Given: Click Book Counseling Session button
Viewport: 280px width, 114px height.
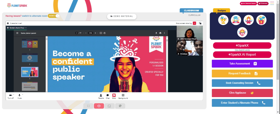Looking at the screenshot, I should click(x=242, y=83).
